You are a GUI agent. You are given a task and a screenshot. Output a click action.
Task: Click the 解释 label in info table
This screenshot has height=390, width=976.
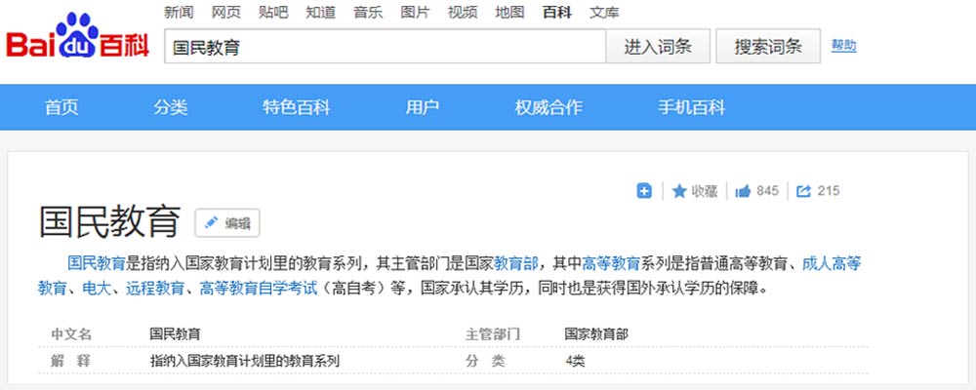pyautogui.click(x=71, y=361)
